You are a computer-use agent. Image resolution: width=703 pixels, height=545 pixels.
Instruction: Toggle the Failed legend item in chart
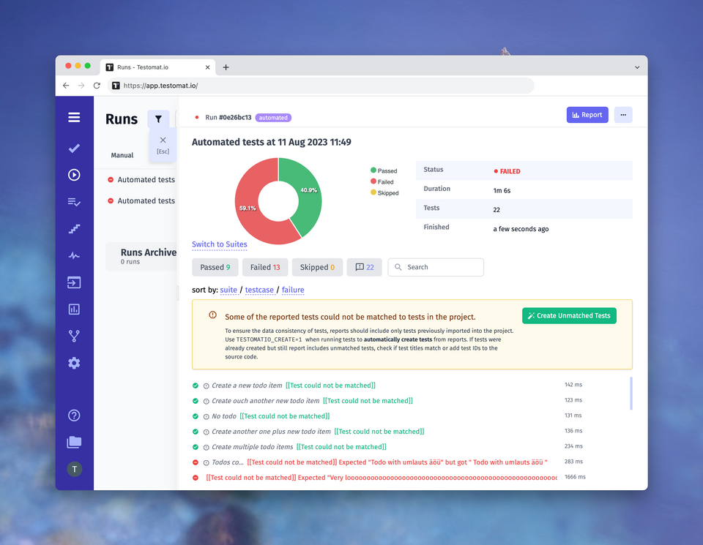click(382, 182)
